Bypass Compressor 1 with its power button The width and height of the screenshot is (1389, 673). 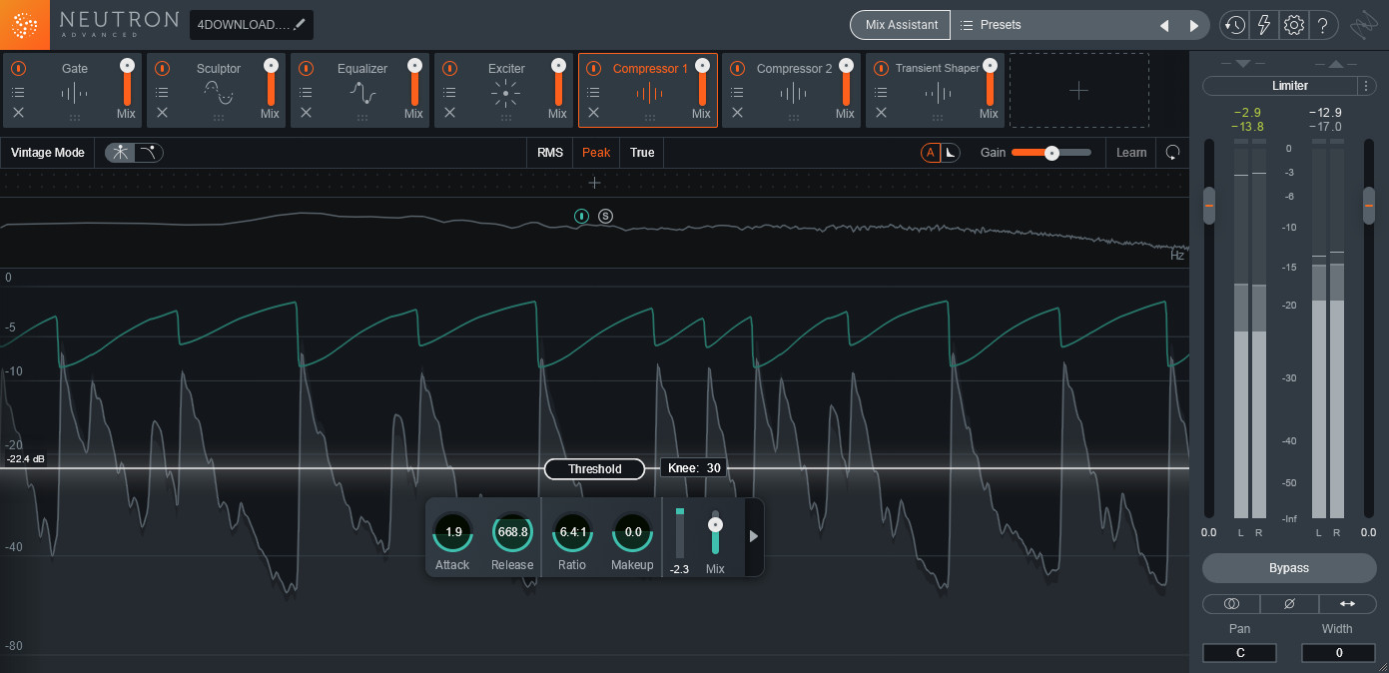[593, 69]
